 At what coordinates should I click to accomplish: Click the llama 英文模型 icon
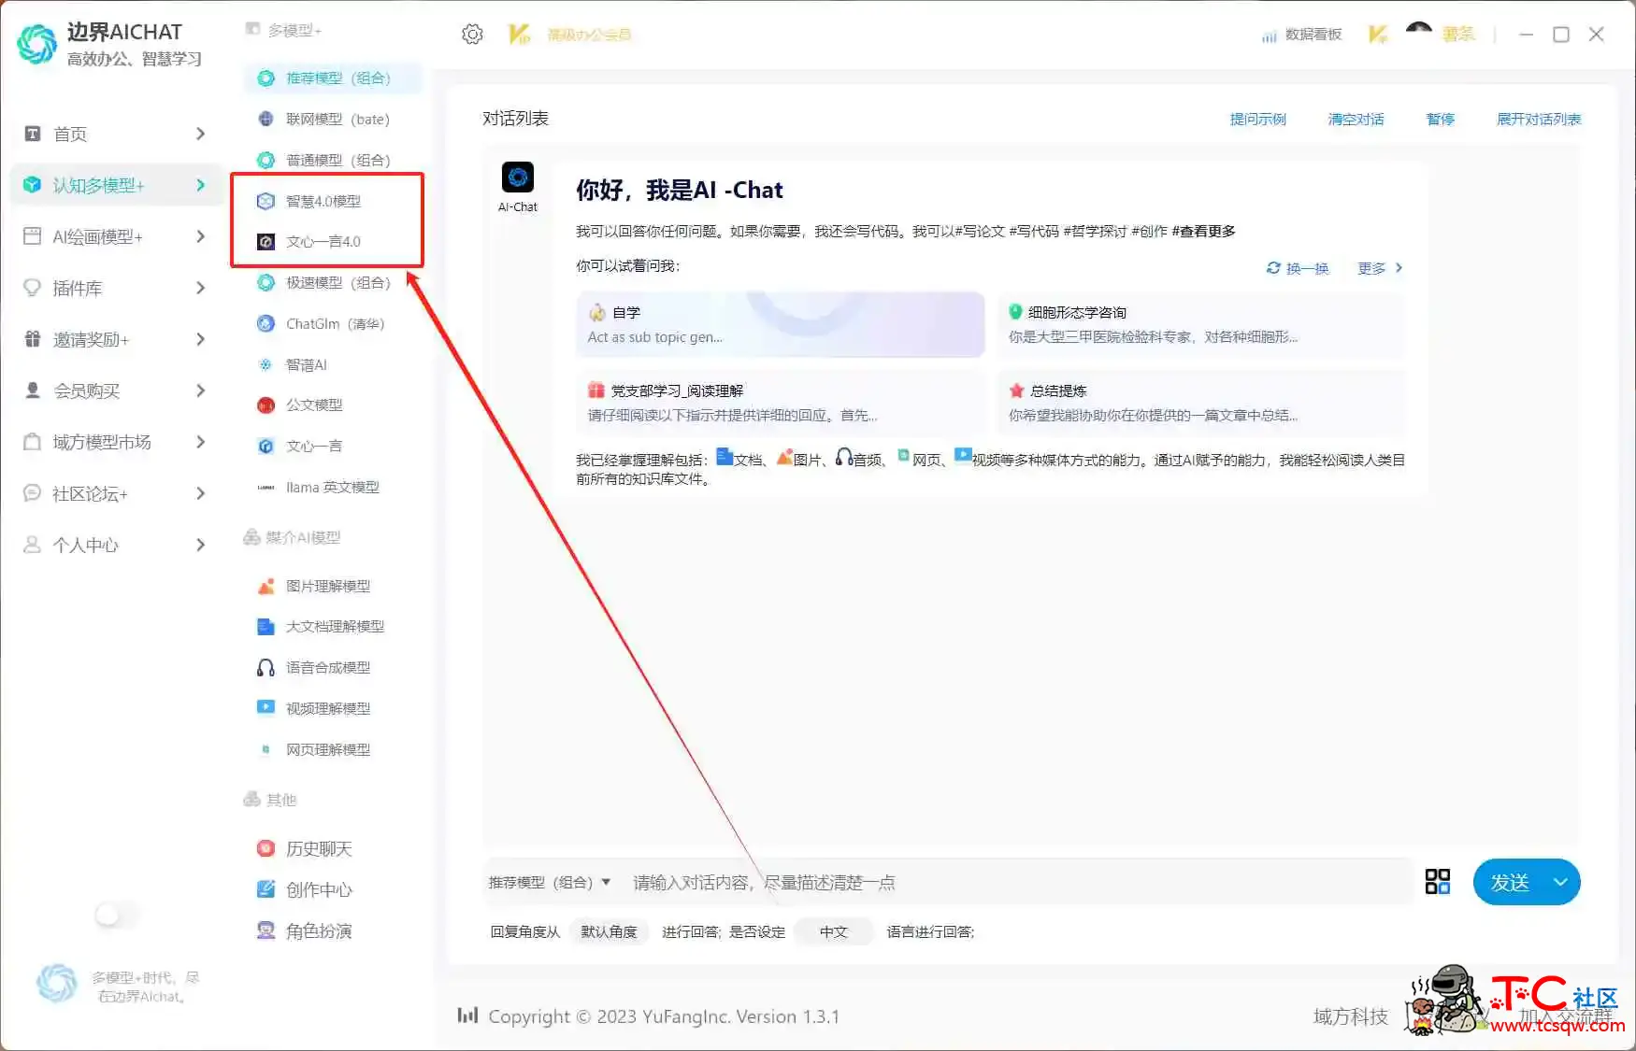265,487
